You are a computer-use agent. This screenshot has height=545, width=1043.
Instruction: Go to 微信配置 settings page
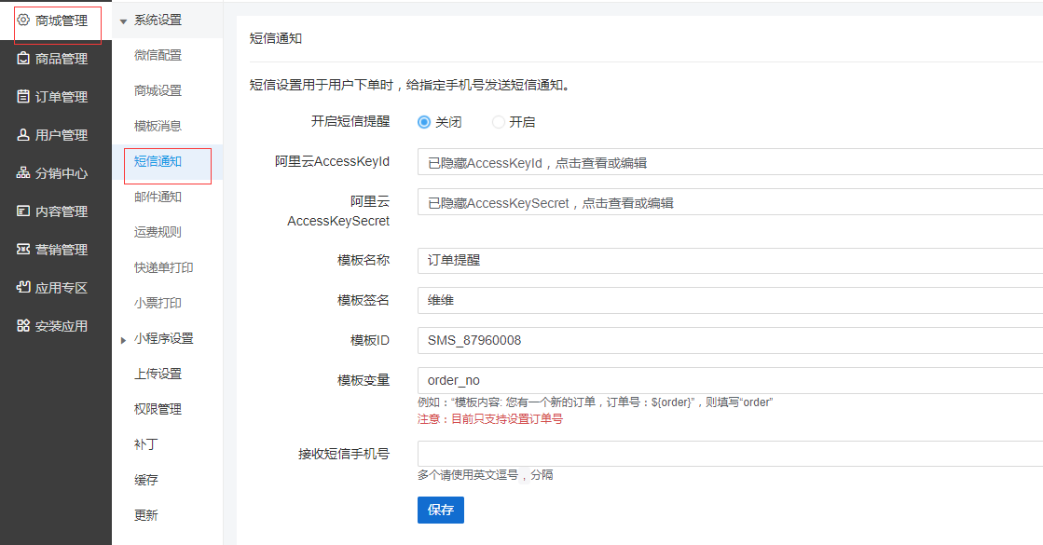tap(158, 56)
